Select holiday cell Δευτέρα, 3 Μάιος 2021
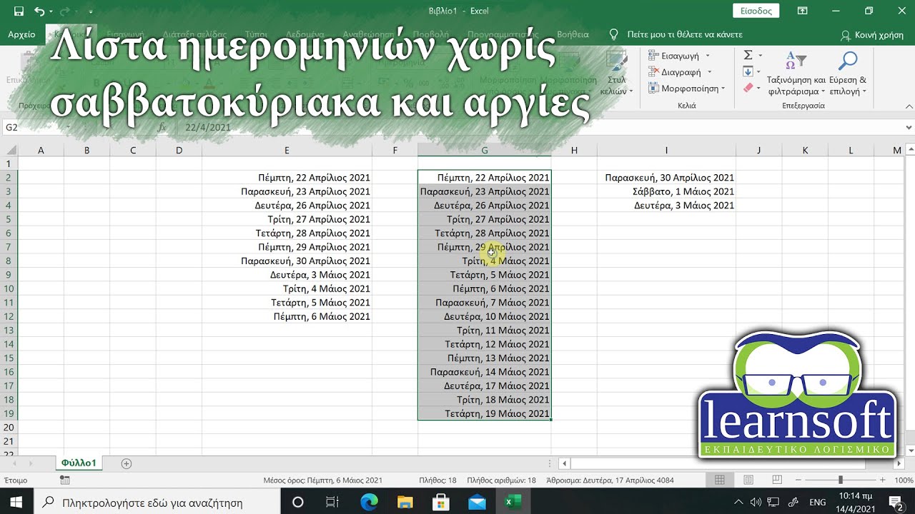915x514 pixels. 666,206
